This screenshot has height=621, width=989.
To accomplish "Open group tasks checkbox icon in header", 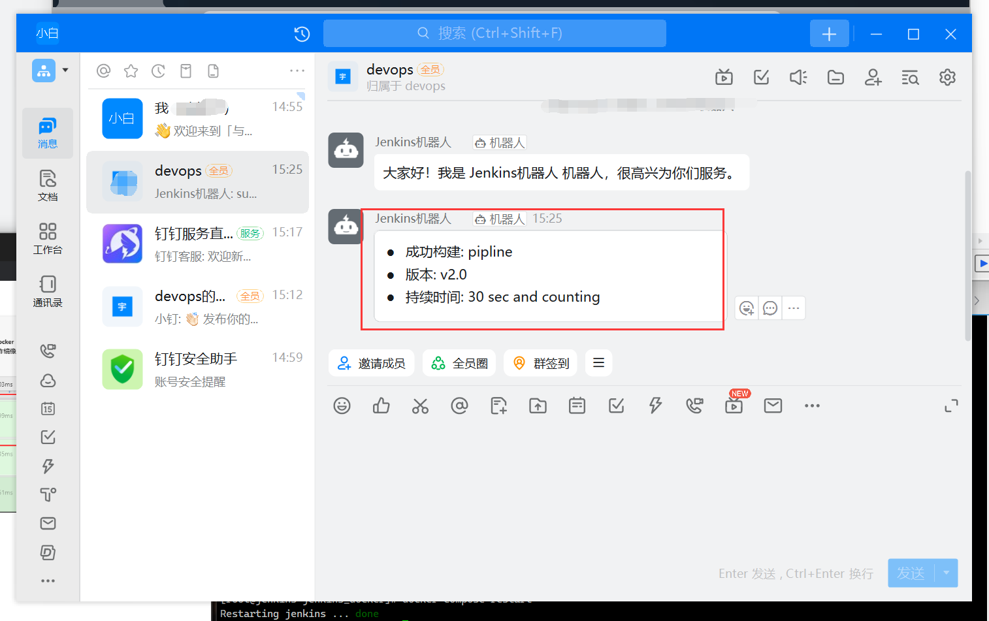I will (761, 78).
